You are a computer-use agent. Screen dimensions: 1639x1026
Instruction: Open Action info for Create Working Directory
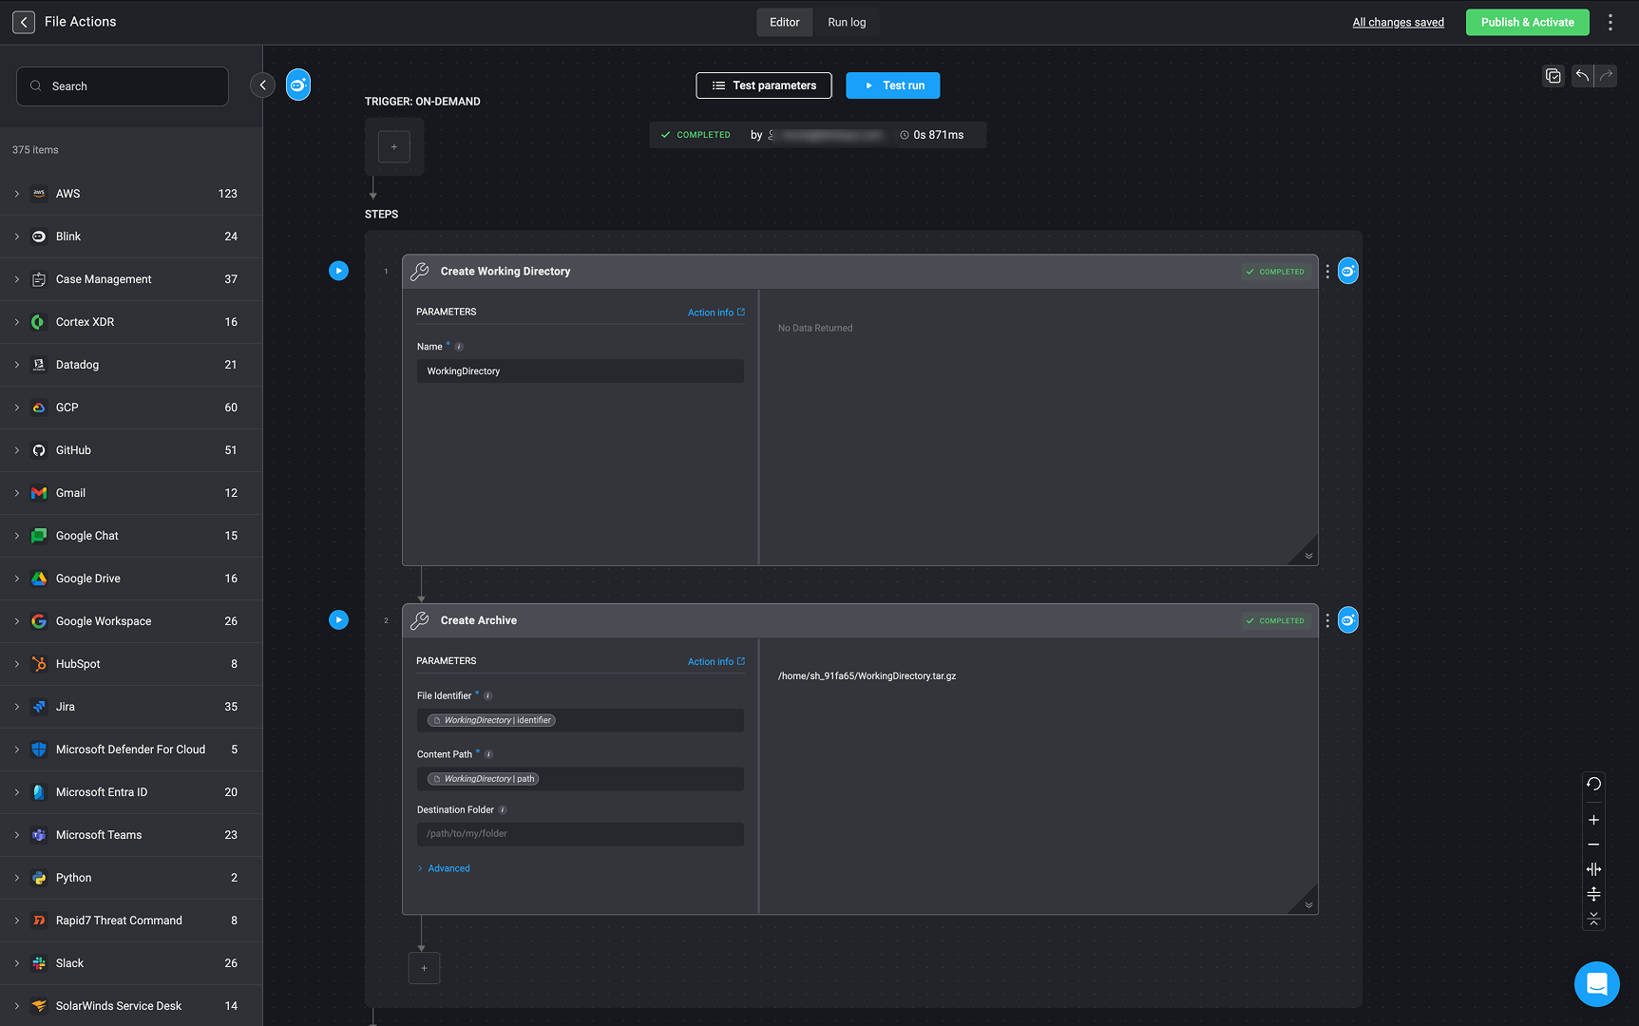(x=716, y=313)
